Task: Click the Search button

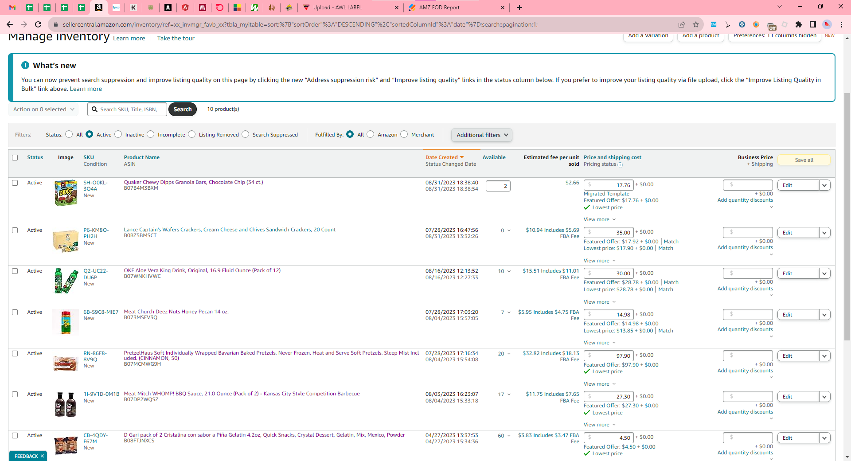Action: 183,109
